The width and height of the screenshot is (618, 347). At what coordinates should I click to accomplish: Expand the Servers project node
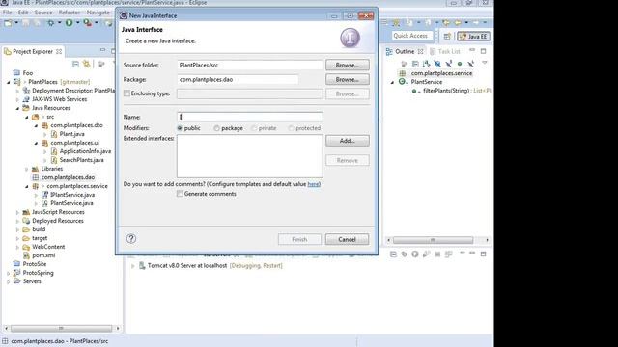(9, 281)
